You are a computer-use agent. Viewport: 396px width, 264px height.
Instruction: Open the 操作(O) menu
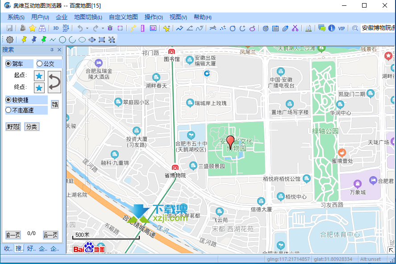coord(154,17)
